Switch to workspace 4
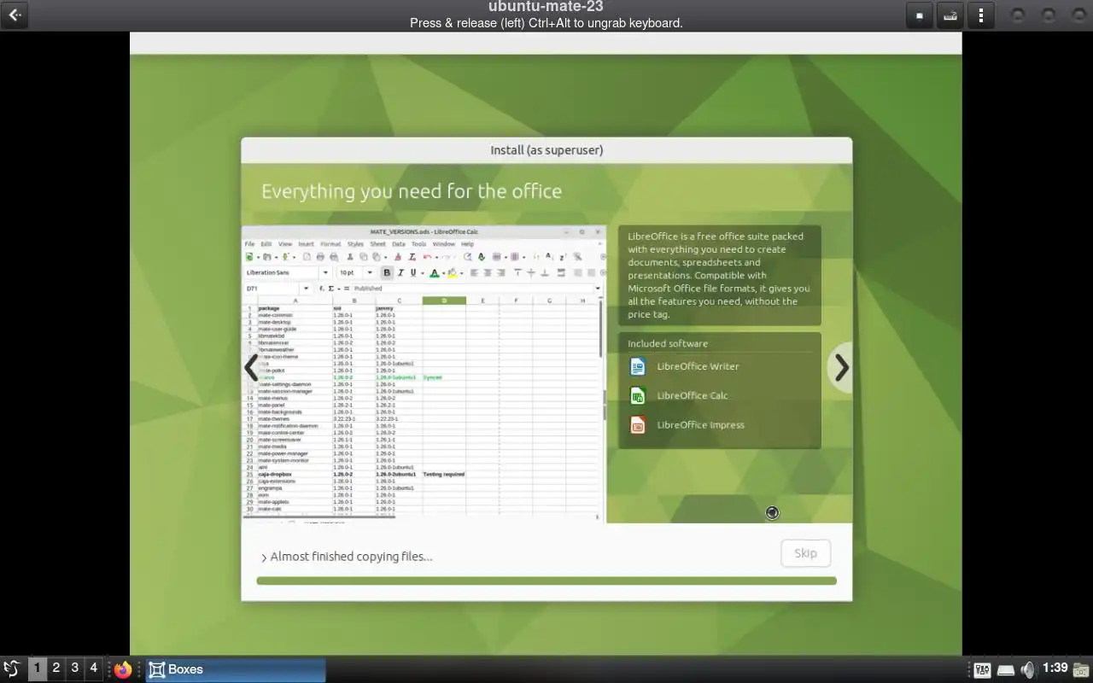 (x=93, y=668)
